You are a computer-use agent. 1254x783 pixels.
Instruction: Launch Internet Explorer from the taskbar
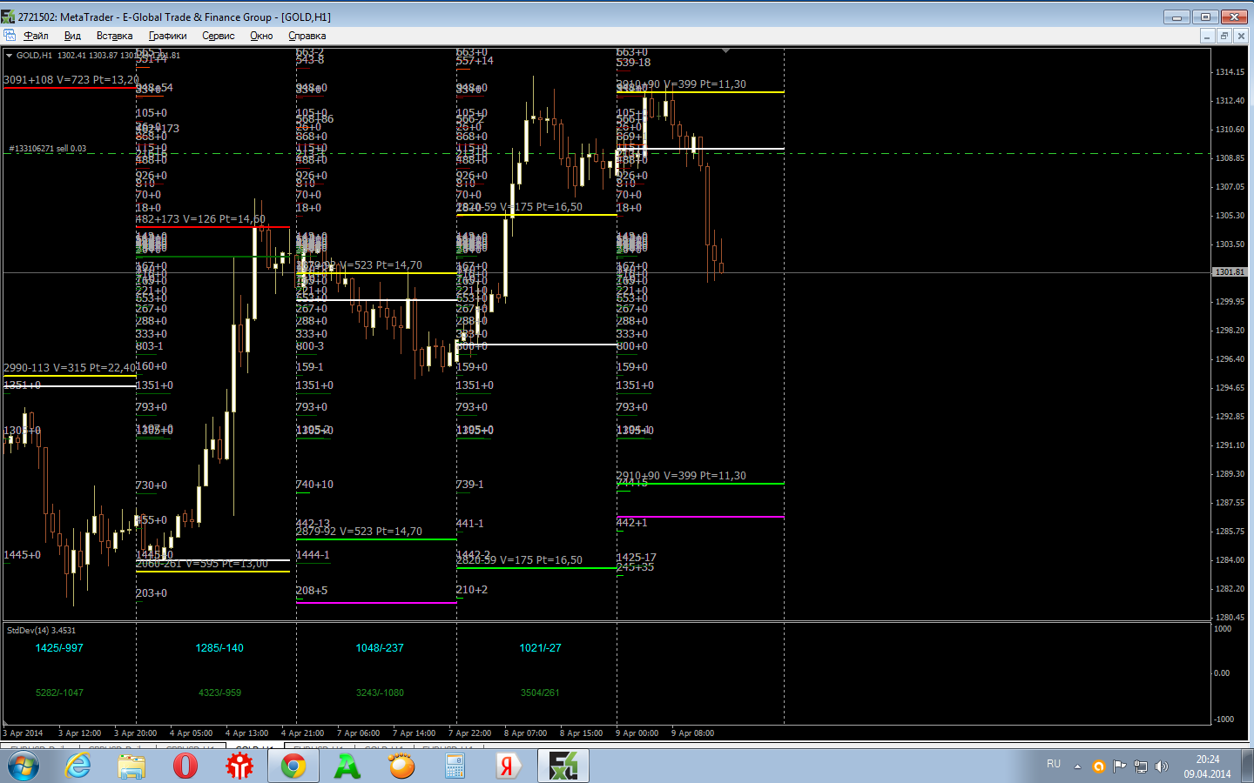point(78,766)
